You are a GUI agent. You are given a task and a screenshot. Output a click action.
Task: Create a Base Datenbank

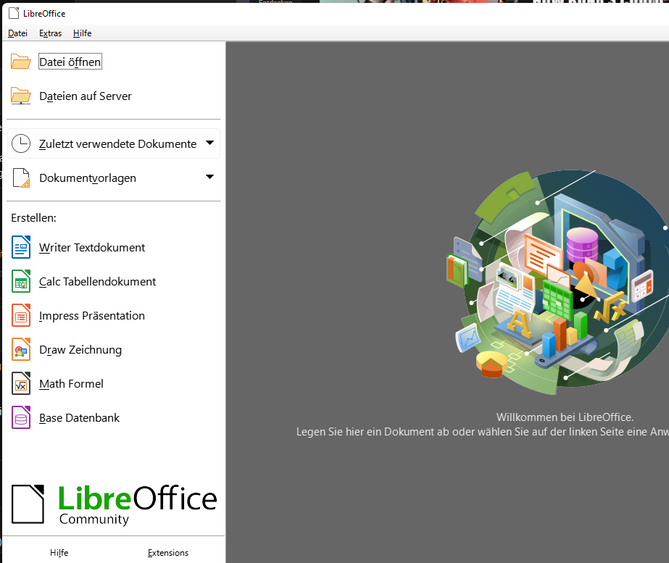pyautogui.click(x=78, y=417)
